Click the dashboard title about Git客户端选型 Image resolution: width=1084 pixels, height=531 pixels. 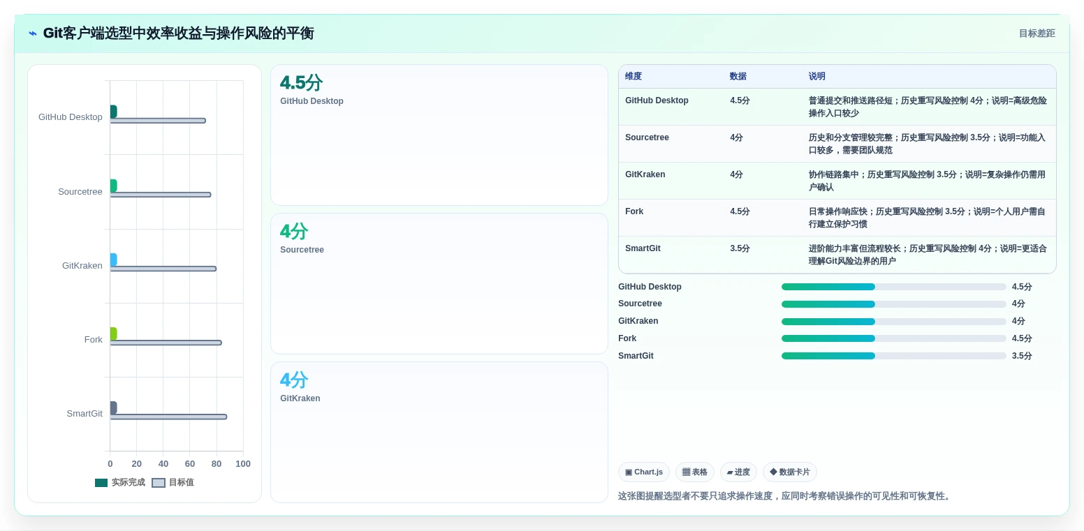coord(179,33)
